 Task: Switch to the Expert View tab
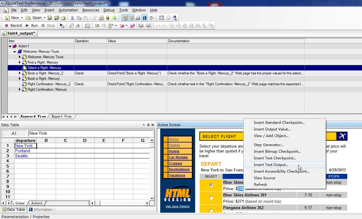pyautogui.click(x=61, y=117)
